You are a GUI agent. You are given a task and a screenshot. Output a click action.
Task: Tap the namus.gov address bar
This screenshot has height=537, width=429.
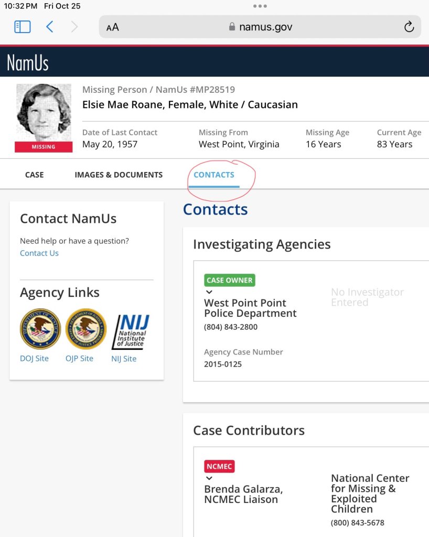pyautogui.click(x=260, y=27)
